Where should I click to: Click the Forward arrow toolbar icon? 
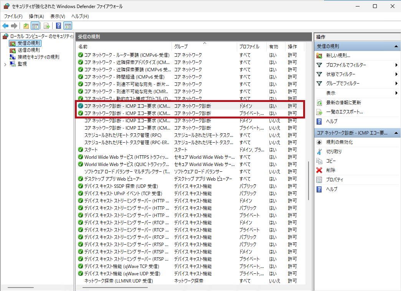pyautogui.click(x=14, y=26)
